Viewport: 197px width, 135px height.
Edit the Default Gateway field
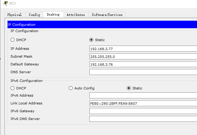pyautogui.click(x=143, y=64)
